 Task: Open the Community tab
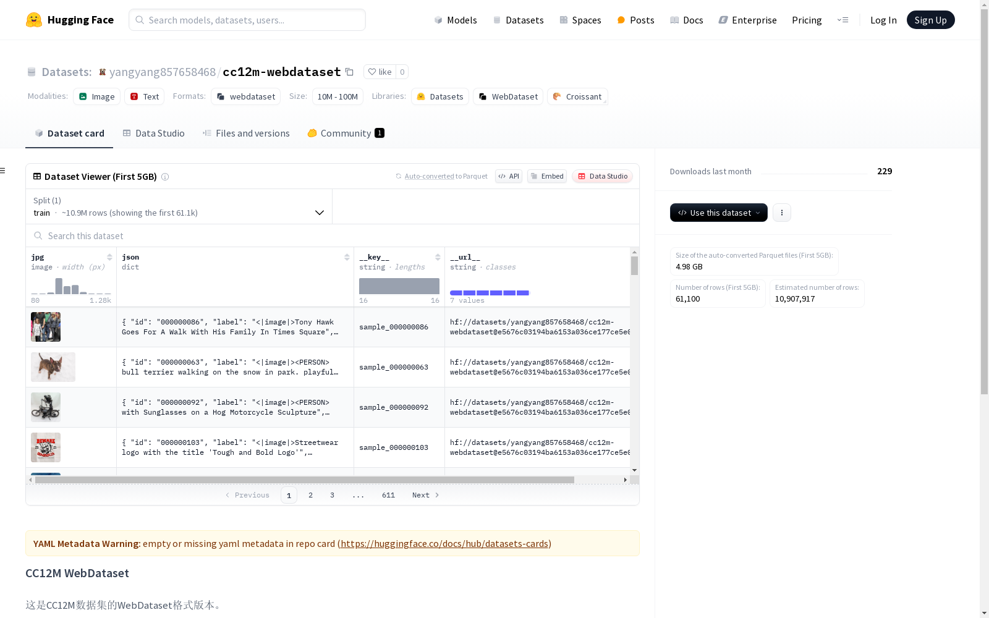coord(345,133)
